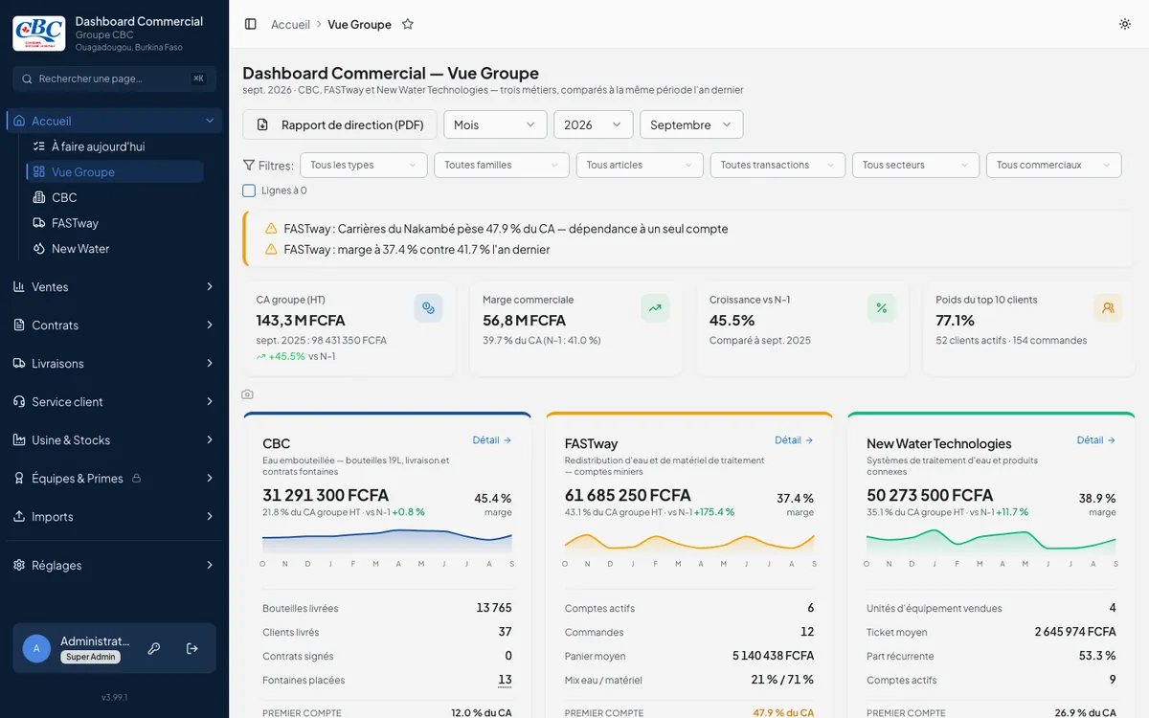Open the admin key icon
1149x718 pixels.
click(154, 648)
